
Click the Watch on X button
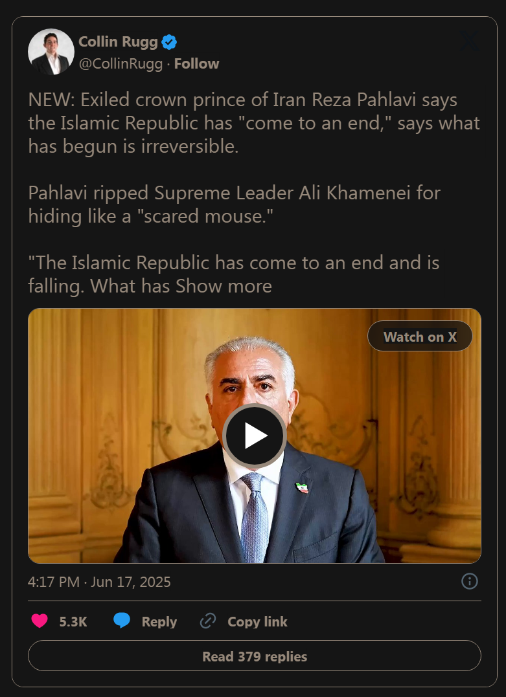[x=420, y=337]
